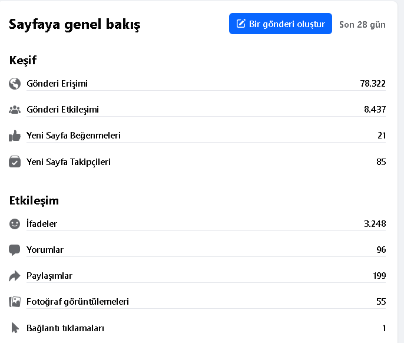Open the Gönderi Etkileşimi metric row

coord(197,110)
